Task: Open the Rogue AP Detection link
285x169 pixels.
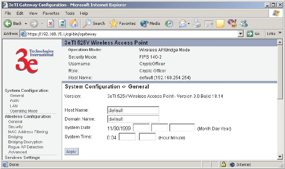Action: [26, 147]
